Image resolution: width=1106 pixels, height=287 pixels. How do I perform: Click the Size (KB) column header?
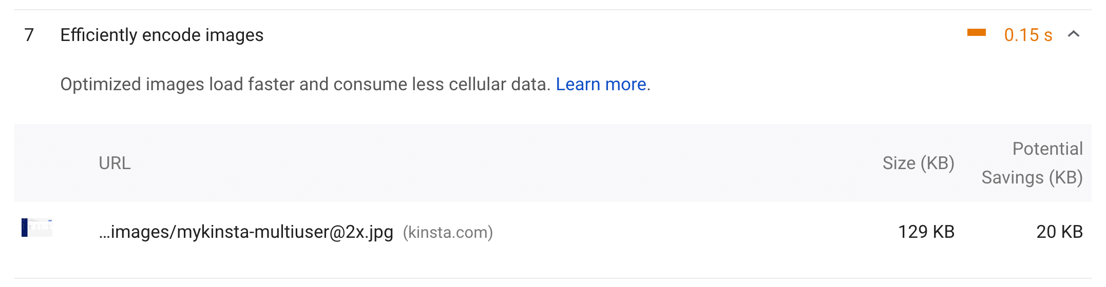tap(918, 163)
